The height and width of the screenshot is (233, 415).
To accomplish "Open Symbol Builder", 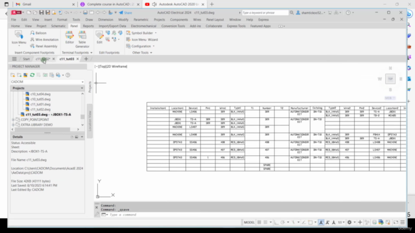I will tap(140, 33).
